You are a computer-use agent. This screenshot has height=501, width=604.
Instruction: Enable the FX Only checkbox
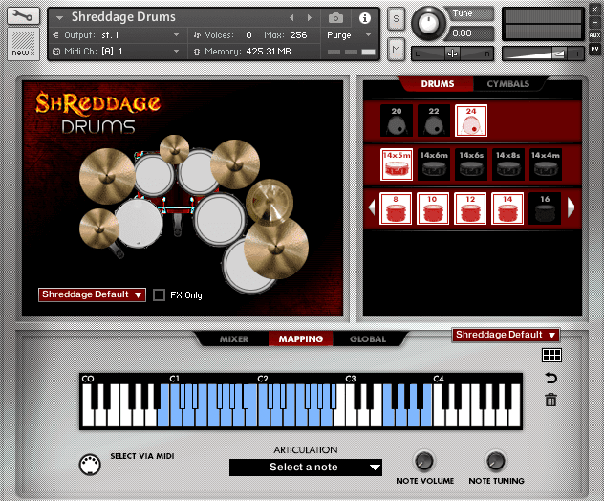(159, 294)
